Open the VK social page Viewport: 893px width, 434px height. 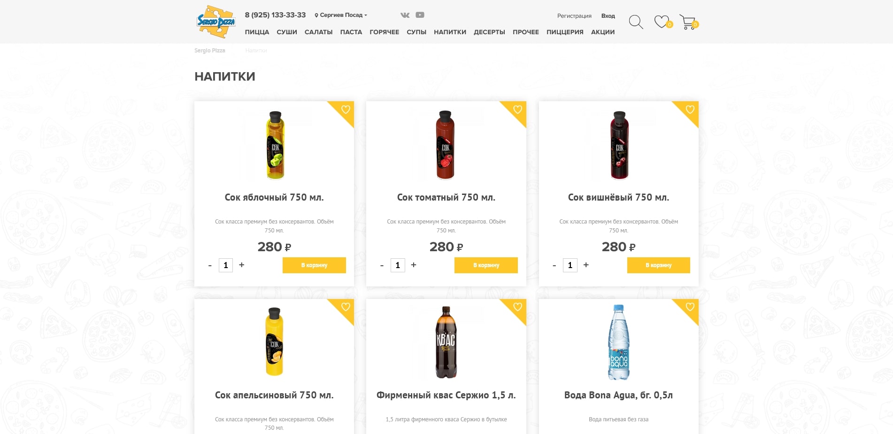[405, 15]
